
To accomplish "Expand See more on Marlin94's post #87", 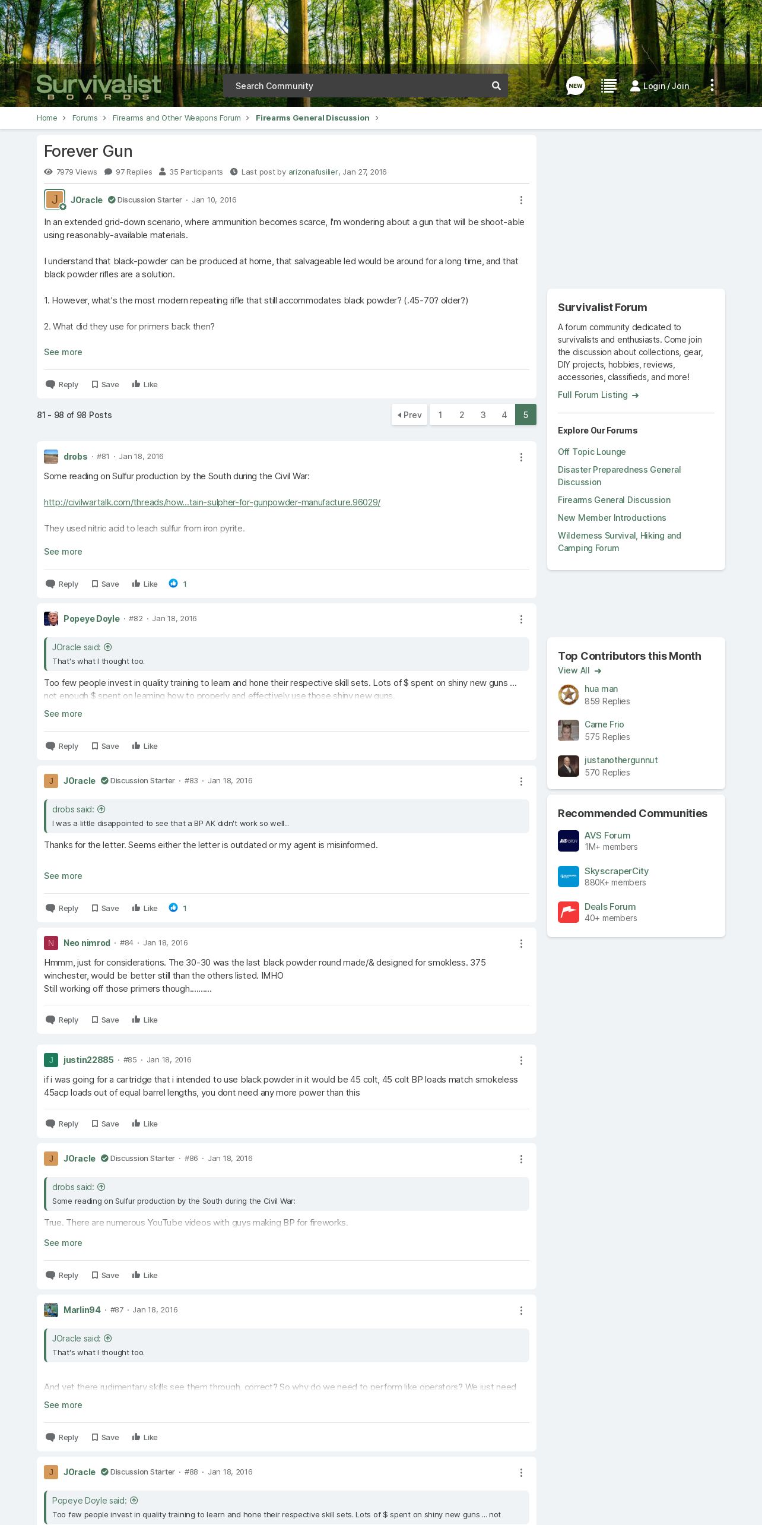I will coord(63,1405).
